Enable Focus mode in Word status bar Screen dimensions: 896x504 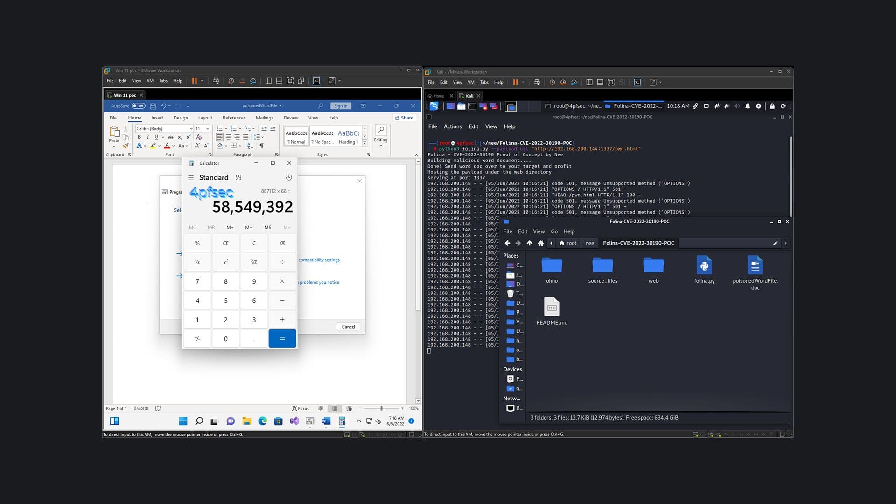point(301,408)
